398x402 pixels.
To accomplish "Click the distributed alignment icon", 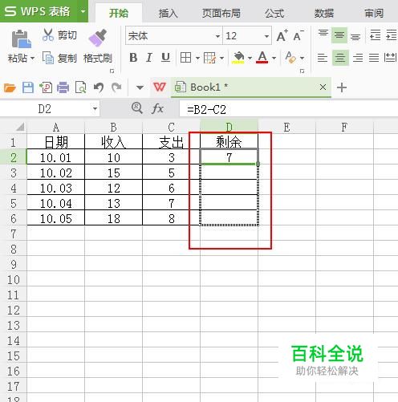I will (x=391, y=57).
